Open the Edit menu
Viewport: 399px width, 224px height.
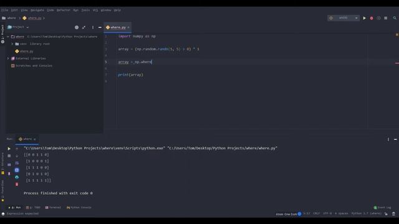coord(14,10)
